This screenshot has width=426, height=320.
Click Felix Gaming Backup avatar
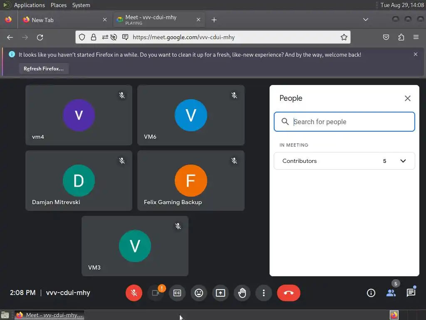tap(191, 180)
